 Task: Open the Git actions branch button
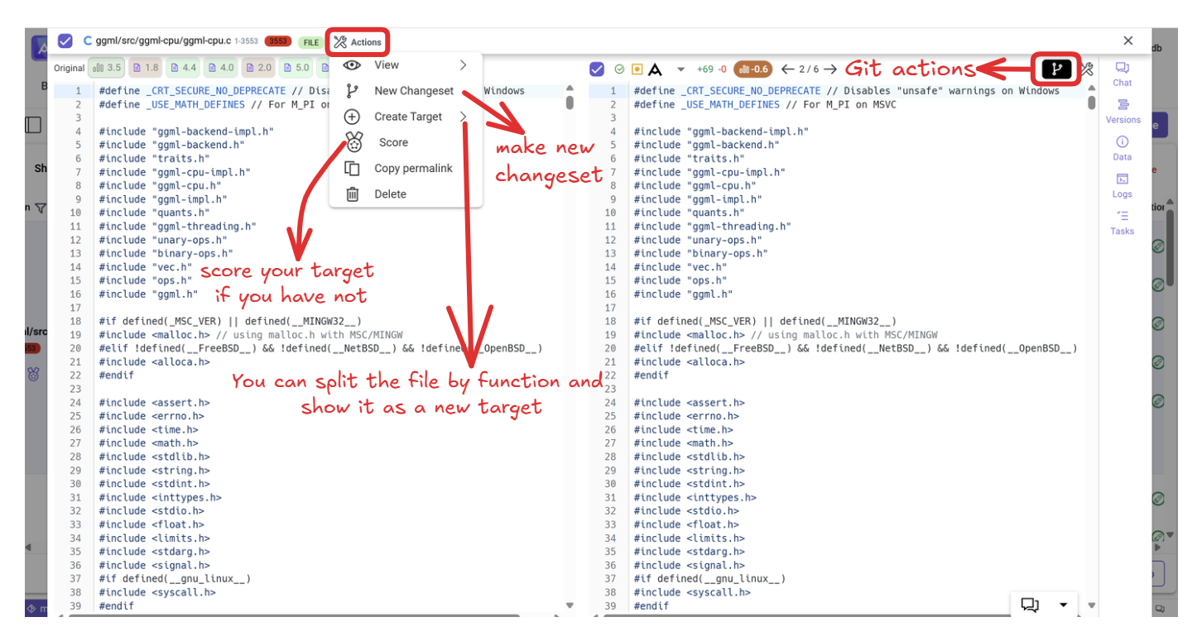click(1055, 69)
